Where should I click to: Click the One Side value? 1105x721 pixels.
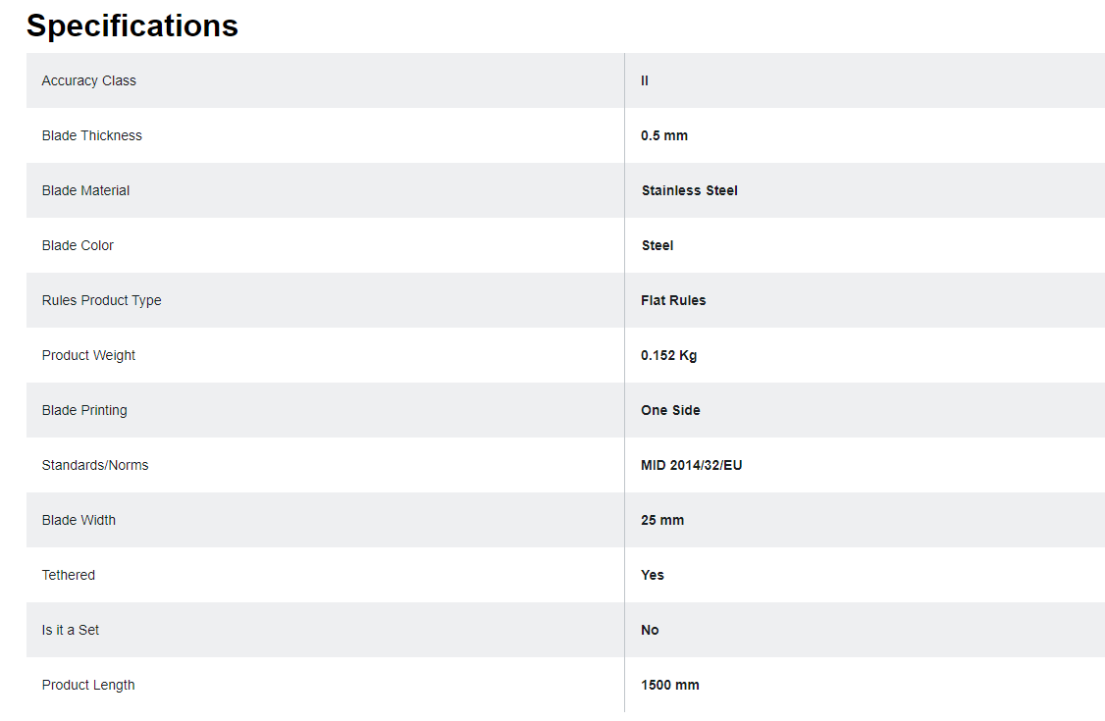coord(670,410)
